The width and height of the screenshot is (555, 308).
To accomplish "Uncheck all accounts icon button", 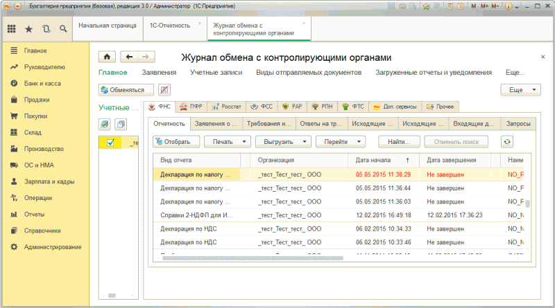I will point(119,124).
